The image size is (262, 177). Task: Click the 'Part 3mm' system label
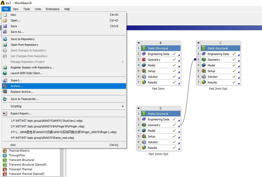click(x=158, y=89)
